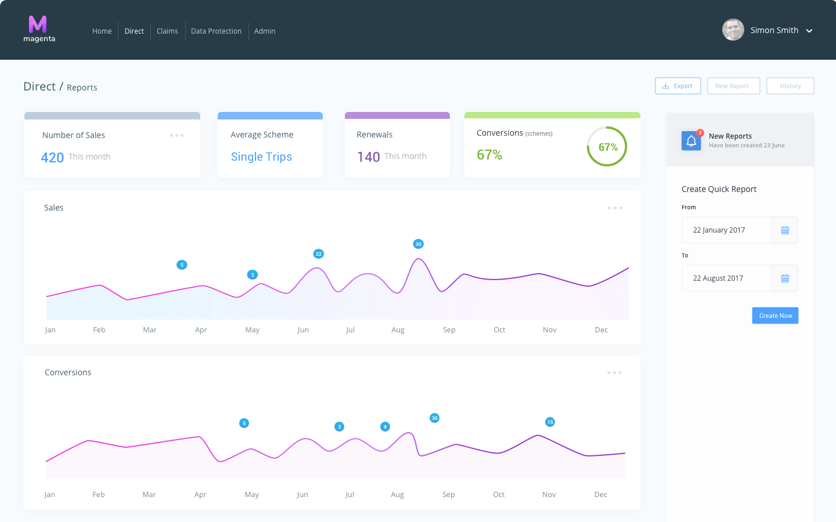Click Simon Smith's profile avatar

(733, 30)
